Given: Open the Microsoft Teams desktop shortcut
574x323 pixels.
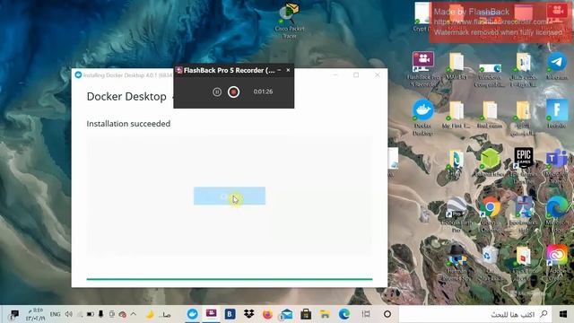Looking at the screenshot, I should [557, 165].
